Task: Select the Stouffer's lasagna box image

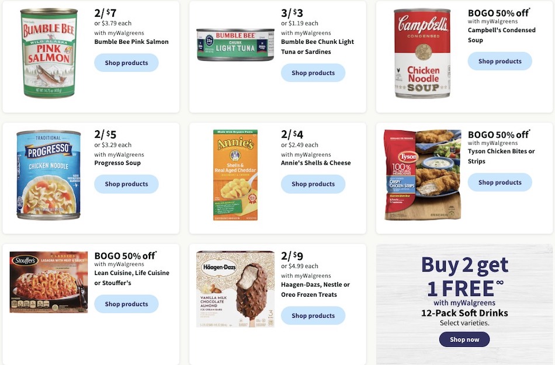Action: [x=48, y=282]
